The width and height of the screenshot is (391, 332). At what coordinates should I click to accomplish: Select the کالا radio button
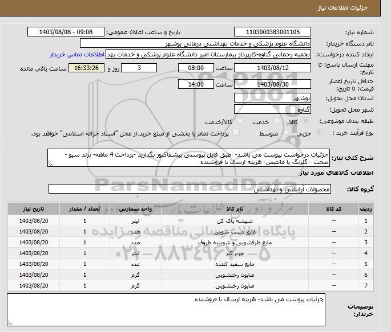pyautogui.click(x=305, y=121)
